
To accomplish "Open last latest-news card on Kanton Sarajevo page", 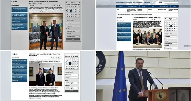I will (x=124, y=39).
